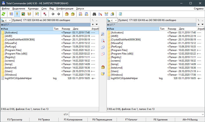Show directory tree view toolbar icon
The height and width of the screenshot is (122, 205).
29,14
